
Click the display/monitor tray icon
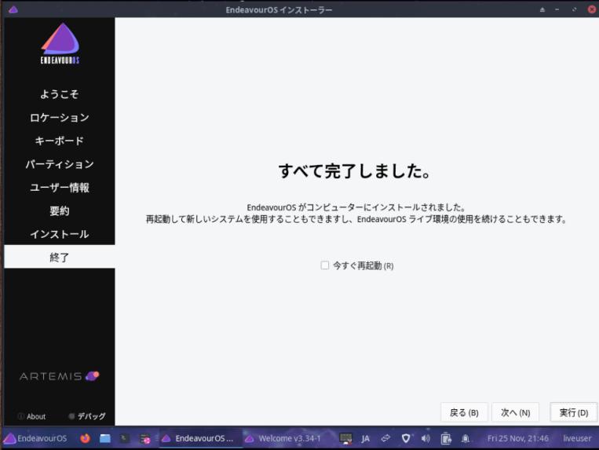click(x=345, y=438)
